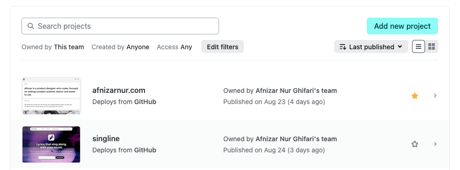The width and height of the screenshot is (460, 170).
Task: Click the Created by Anyone filter
Action: [x=120, y=47]
